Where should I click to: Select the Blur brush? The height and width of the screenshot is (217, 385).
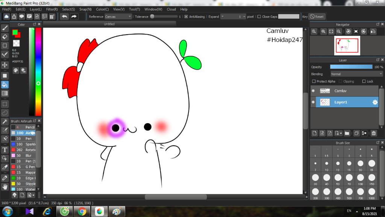[x=23, y=156]
